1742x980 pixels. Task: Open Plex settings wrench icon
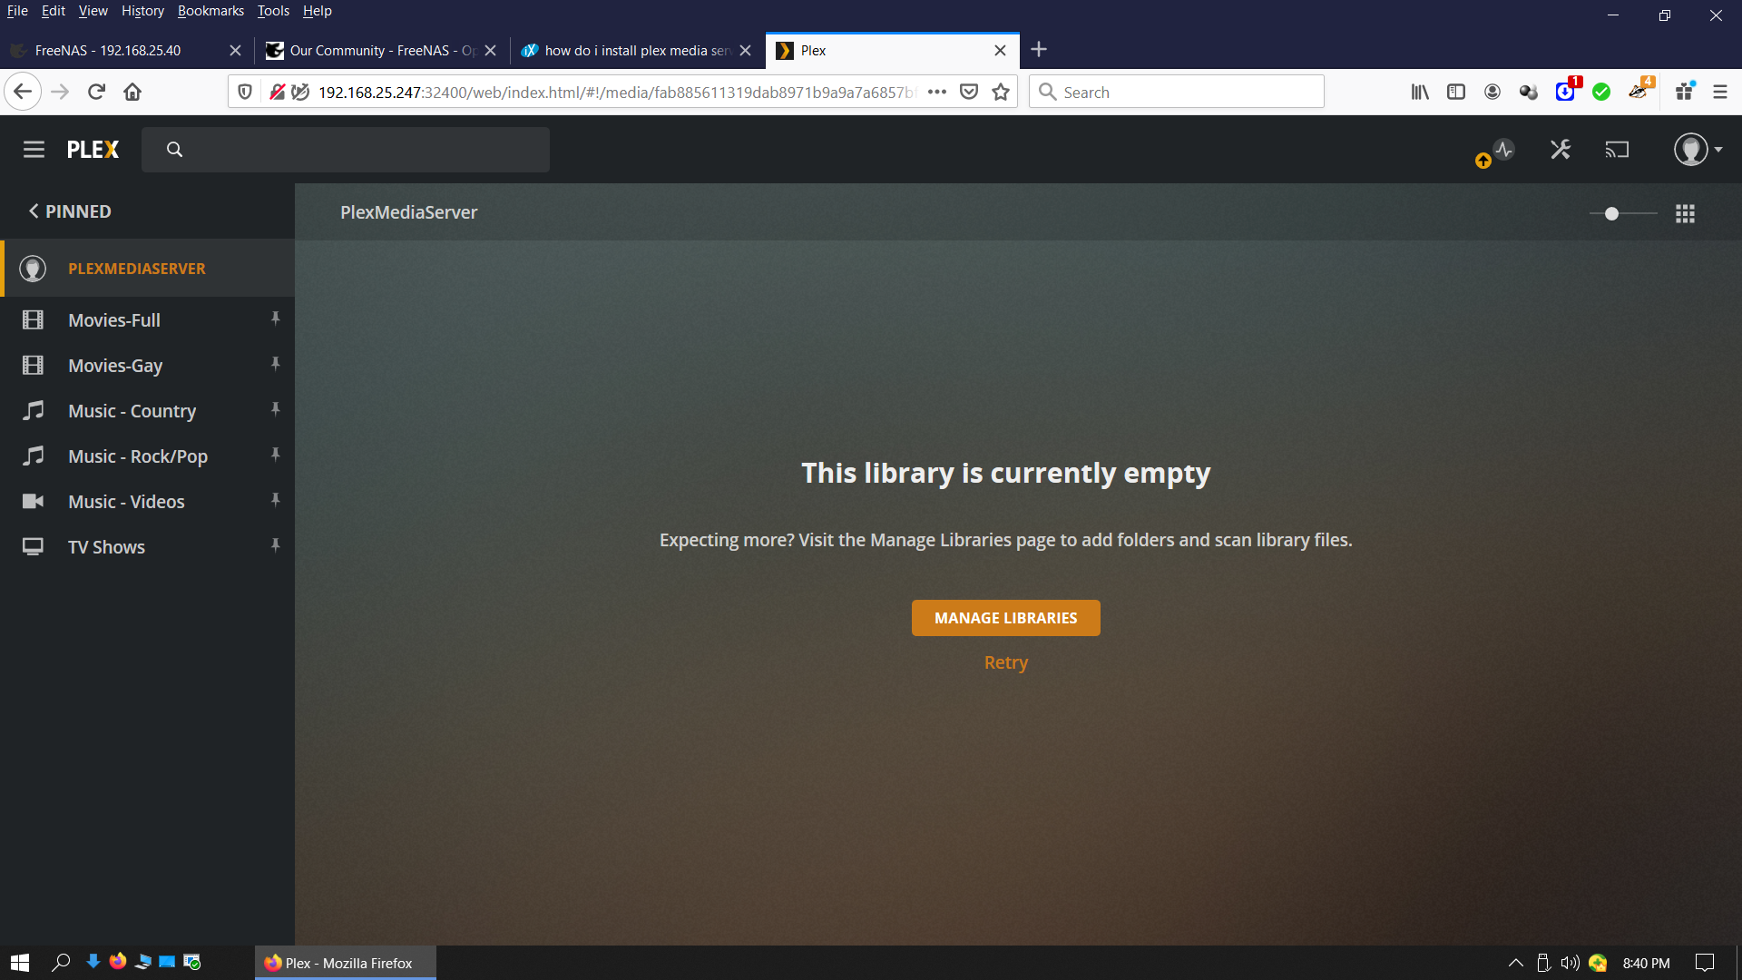tap(1561, 150)
